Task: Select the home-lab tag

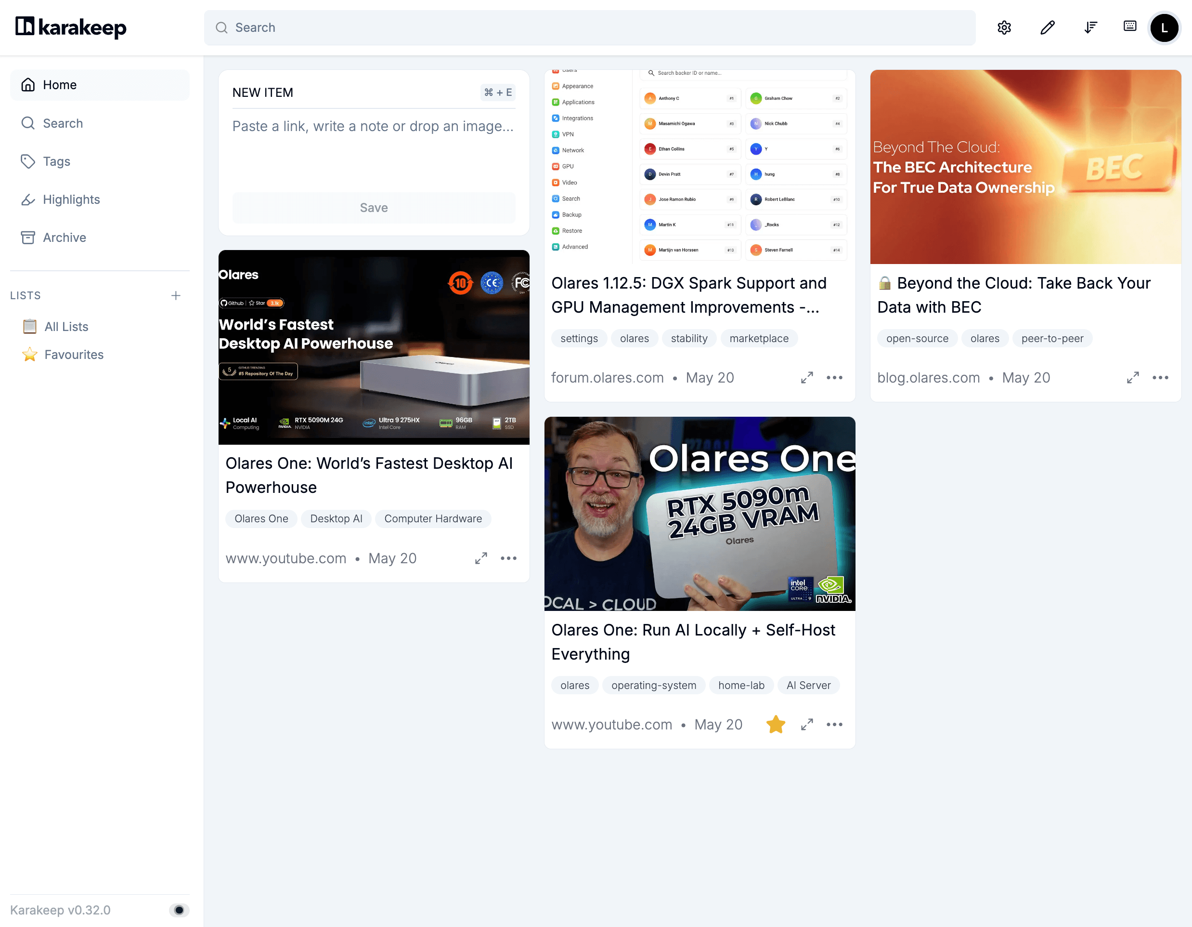Action: tap(741, 685)
